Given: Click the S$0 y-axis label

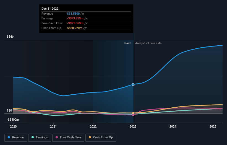Looking at the screenshot, I should [9, 110].
